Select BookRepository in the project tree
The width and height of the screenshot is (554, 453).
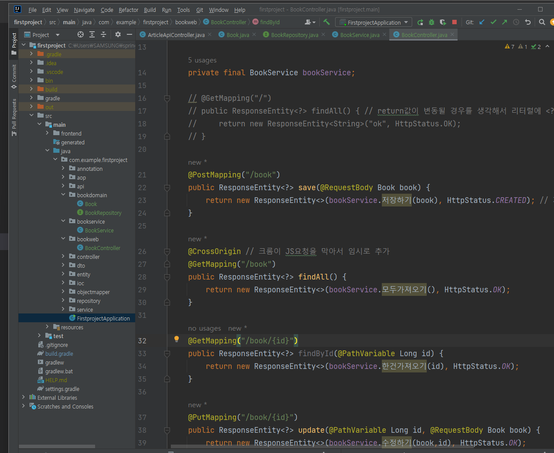pos(103,213)
